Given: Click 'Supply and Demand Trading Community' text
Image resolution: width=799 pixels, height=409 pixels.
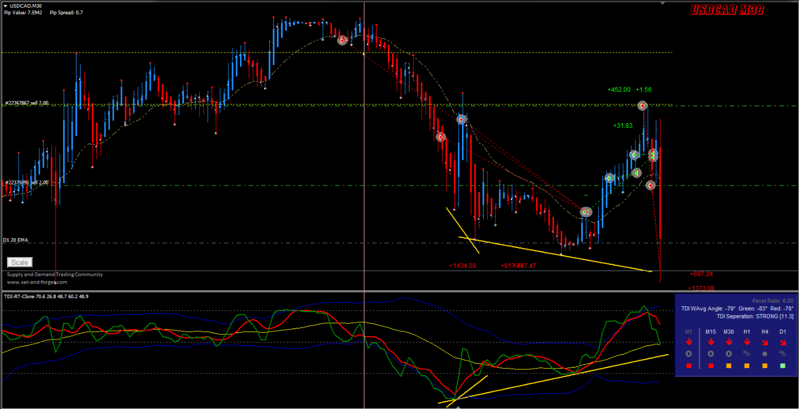Looking at the screenshot, I should pyautogui.click(x=55, y=274).
